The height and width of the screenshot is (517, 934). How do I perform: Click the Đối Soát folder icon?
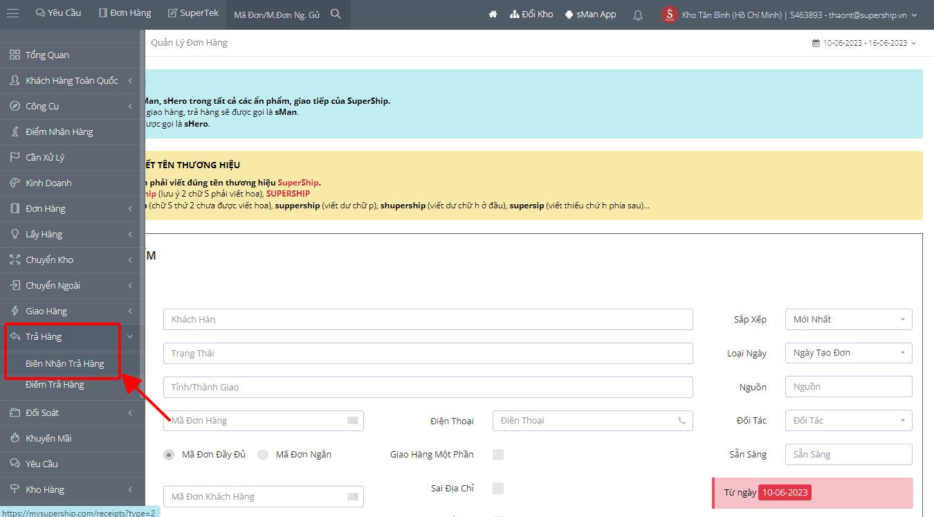point(15,412)
